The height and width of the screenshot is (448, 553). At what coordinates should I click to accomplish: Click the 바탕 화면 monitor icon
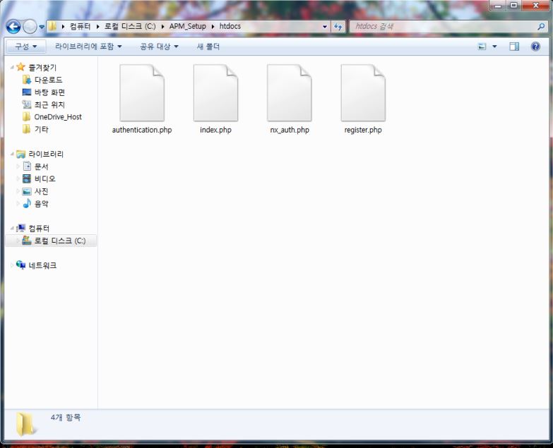27,92
